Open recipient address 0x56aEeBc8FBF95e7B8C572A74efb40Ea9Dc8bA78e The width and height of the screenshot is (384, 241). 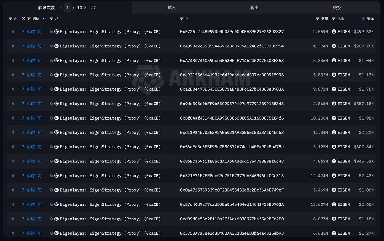[232, 147]
